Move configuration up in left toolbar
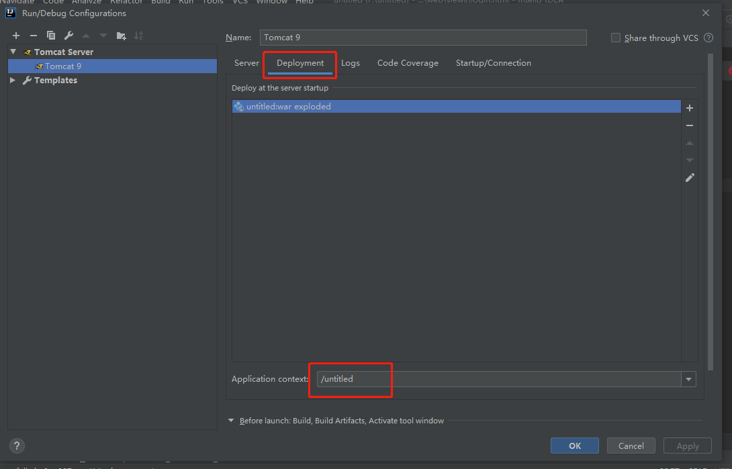This screenshot has height=469, width=732. [x=86, y=36]
